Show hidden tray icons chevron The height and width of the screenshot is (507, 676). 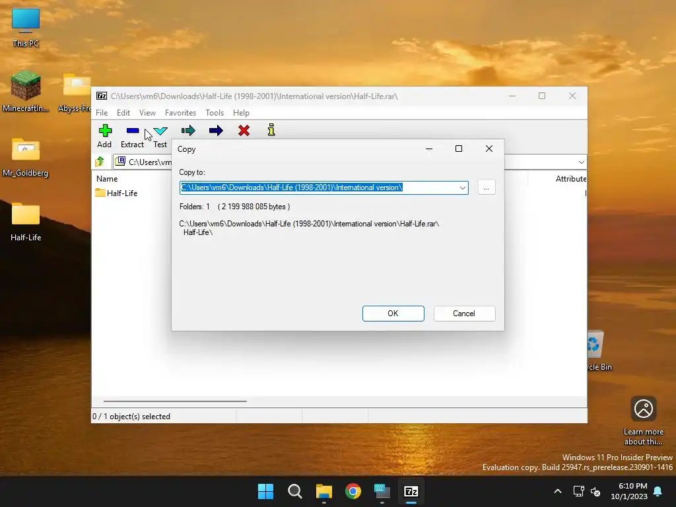pos(557,491)
